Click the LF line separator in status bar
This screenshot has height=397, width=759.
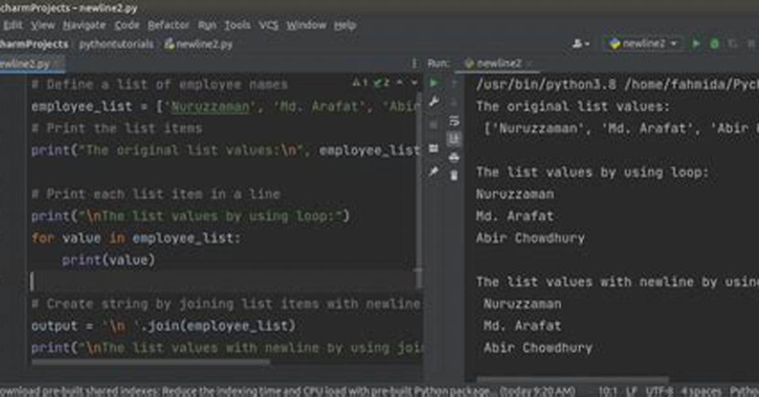coord(630,391)
